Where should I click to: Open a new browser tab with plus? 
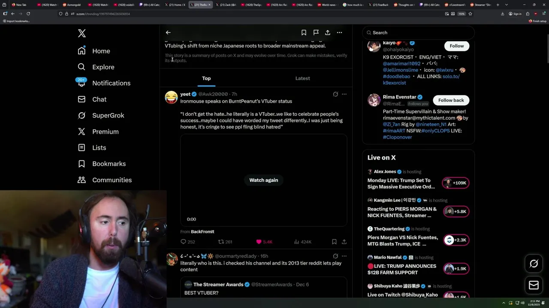pyautogui.click(x=498, y=5)
